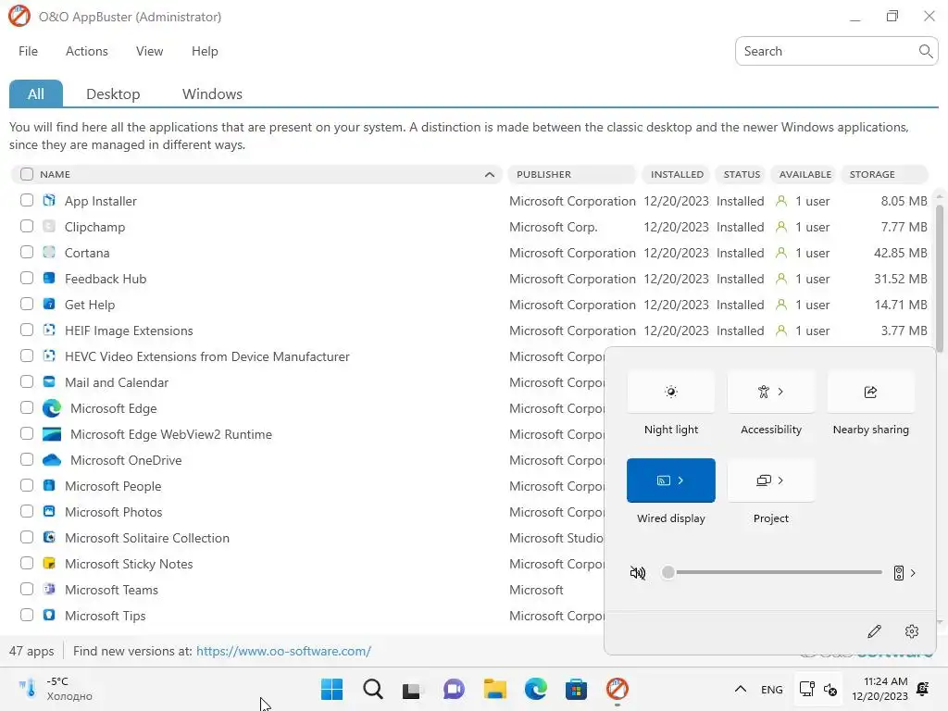Viewport: 948px width, 711px height.
Task: Sort by INSTALLED column header
Action: [677, 174]
